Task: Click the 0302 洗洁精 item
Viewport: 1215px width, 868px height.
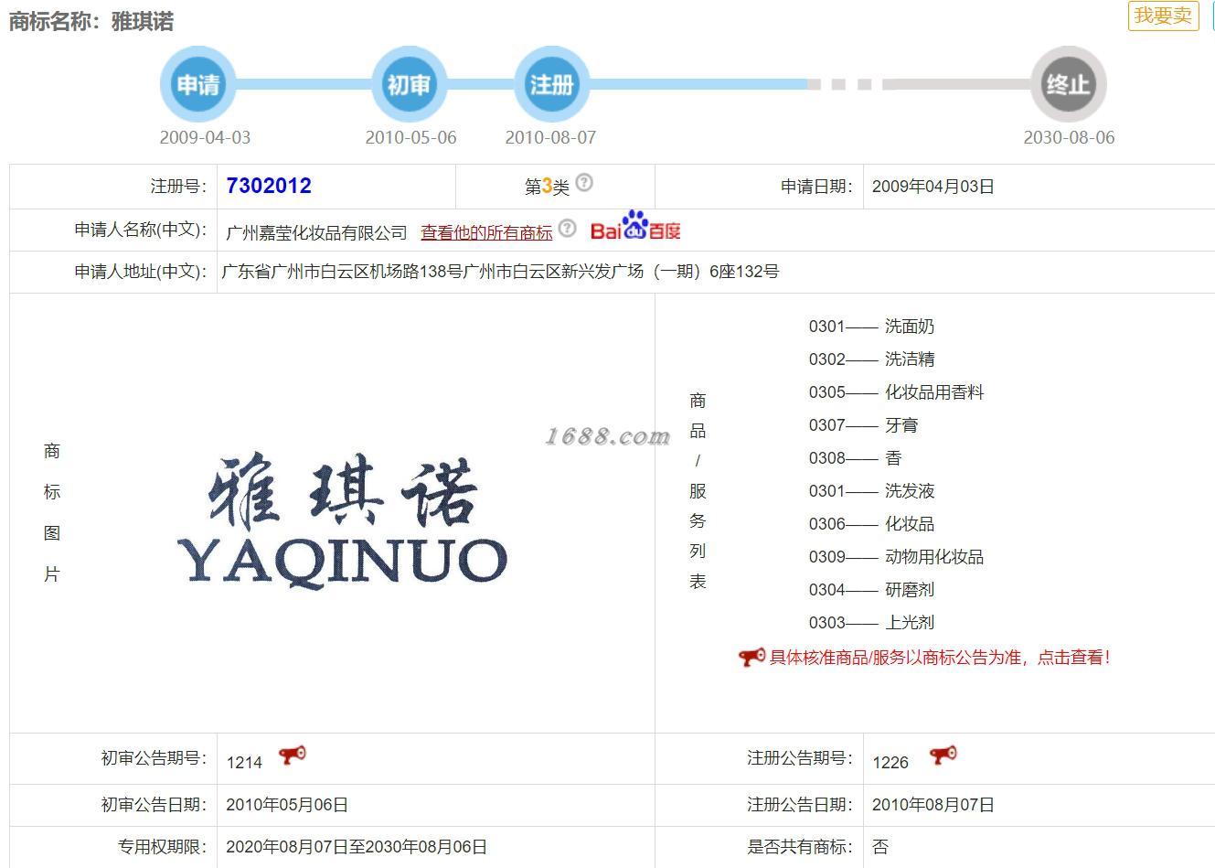Action: click(871, 359)
